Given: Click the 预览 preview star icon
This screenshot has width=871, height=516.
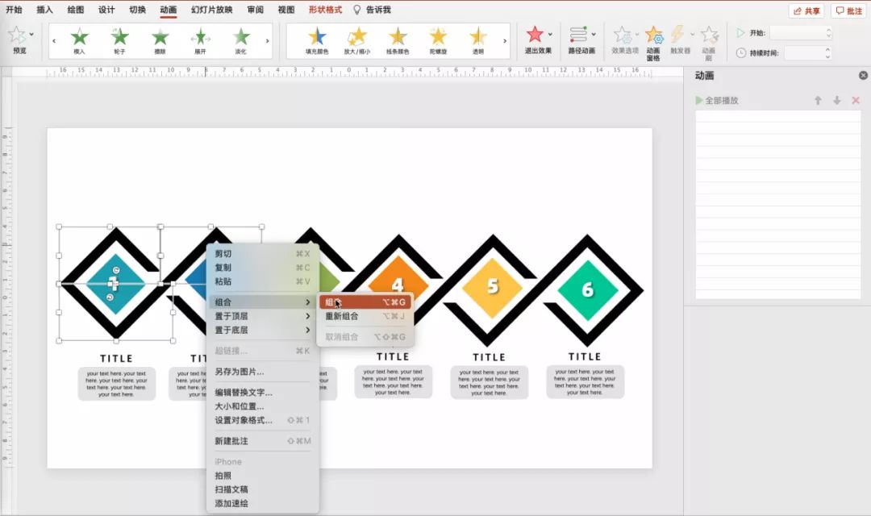Looking at the screenshot, I should tap(17, 35).
